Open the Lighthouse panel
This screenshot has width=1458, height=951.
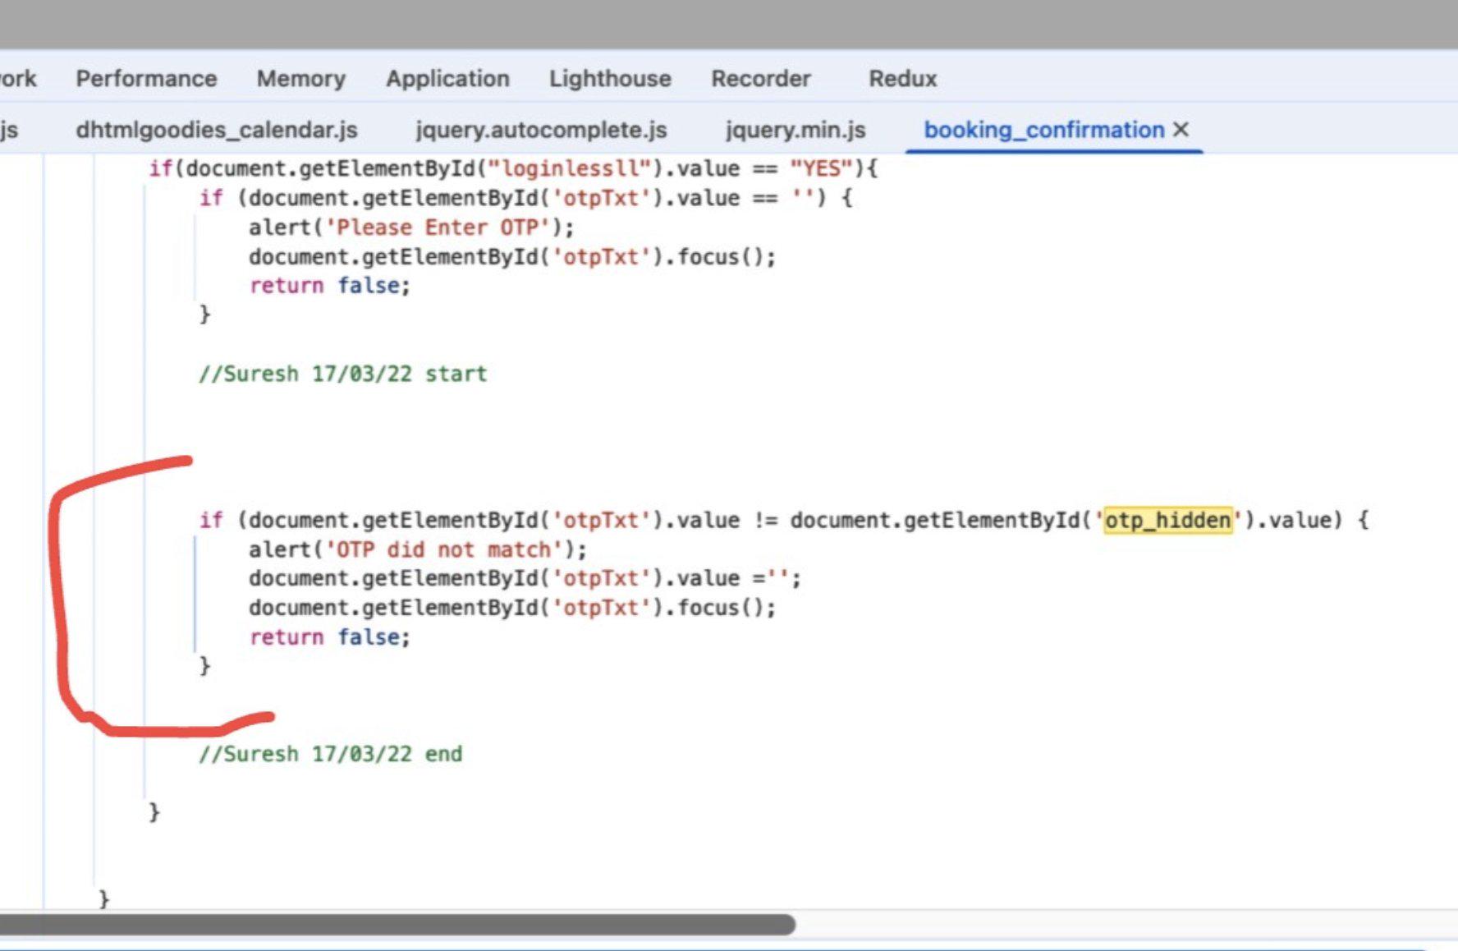click(609, 78)
